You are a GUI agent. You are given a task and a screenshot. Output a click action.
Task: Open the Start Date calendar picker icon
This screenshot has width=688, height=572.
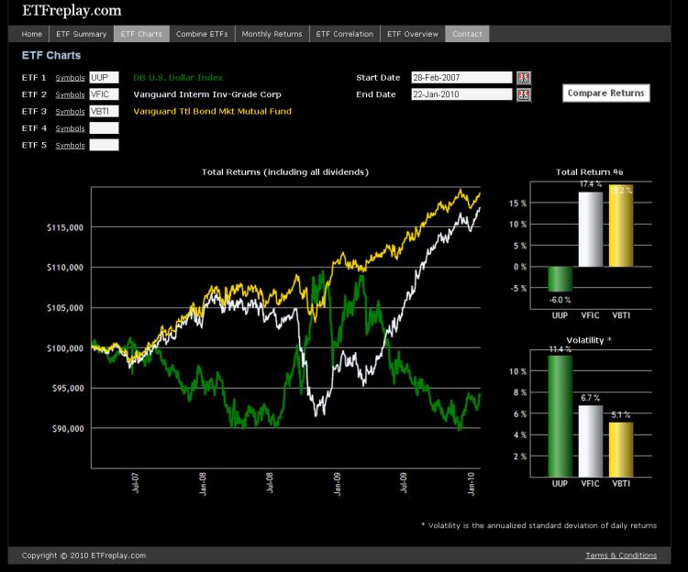pos(524,78)
